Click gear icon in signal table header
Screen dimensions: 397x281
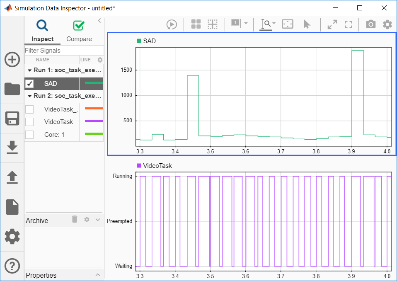[100, 60]
